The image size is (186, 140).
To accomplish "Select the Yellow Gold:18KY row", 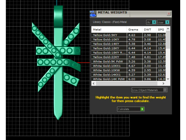I will point(129,48).
